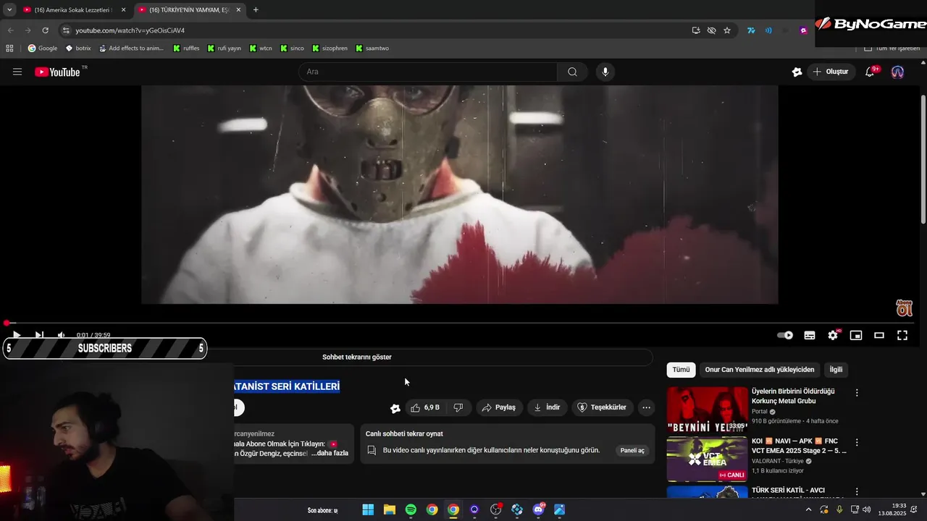
Task: Start voice search with the microphone icon
Action: click(605, 72)
